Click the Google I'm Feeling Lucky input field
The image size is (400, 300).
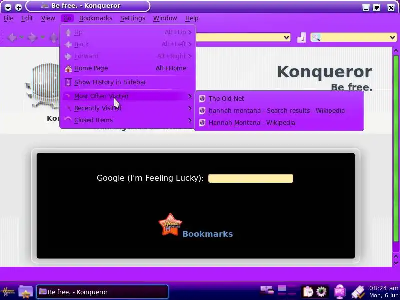[251, 178]
